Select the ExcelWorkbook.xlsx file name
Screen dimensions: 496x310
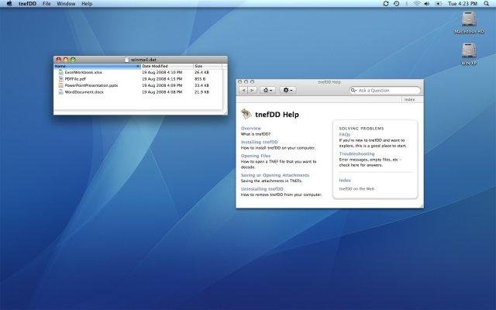(x=83, y=72)
